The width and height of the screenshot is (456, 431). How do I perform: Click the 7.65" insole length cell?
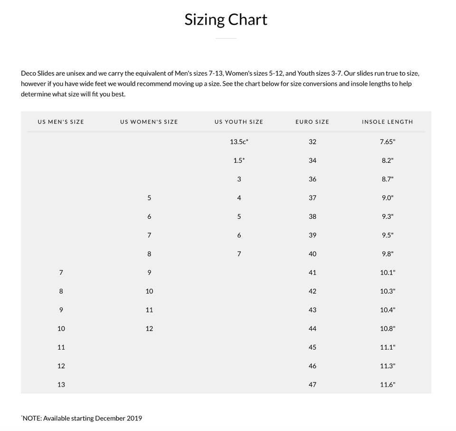tap(388, 142)
